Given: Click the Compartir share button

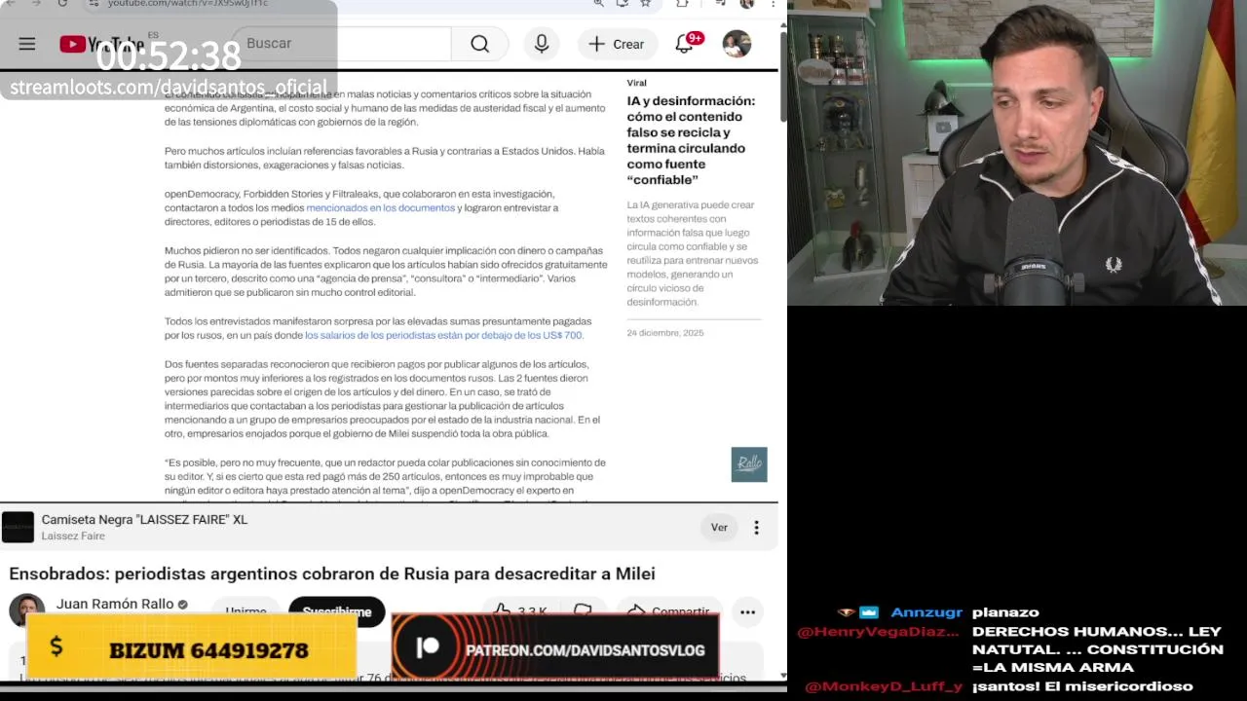Looking at the screenshot, I should click(668, 611).
